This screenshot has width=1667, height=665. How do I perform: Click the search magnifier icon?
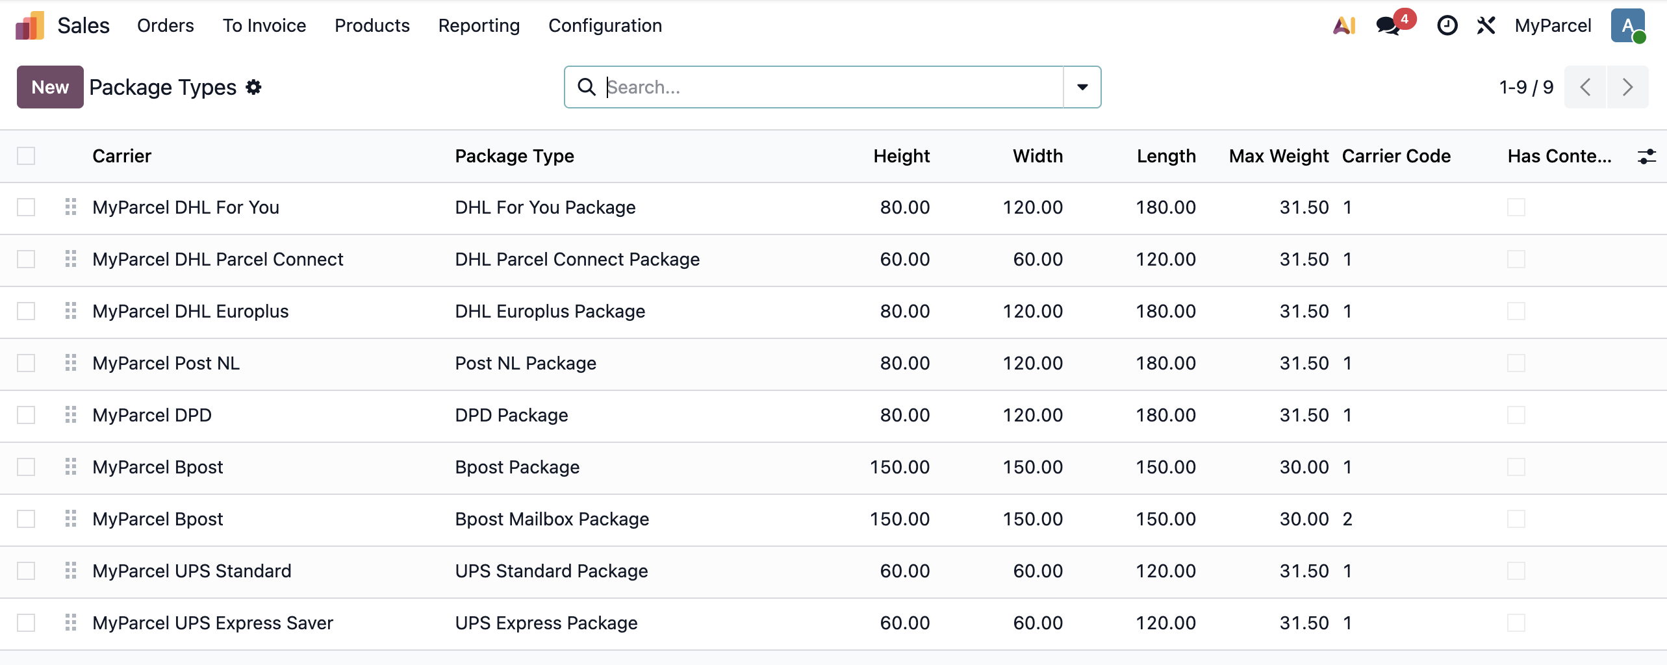(587, 87)
